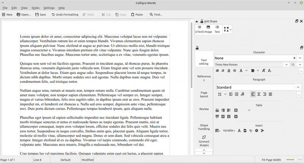The width and height of the screenshot is (304, 164).
Task: Click the underline text icon
Action: [229, 71]
